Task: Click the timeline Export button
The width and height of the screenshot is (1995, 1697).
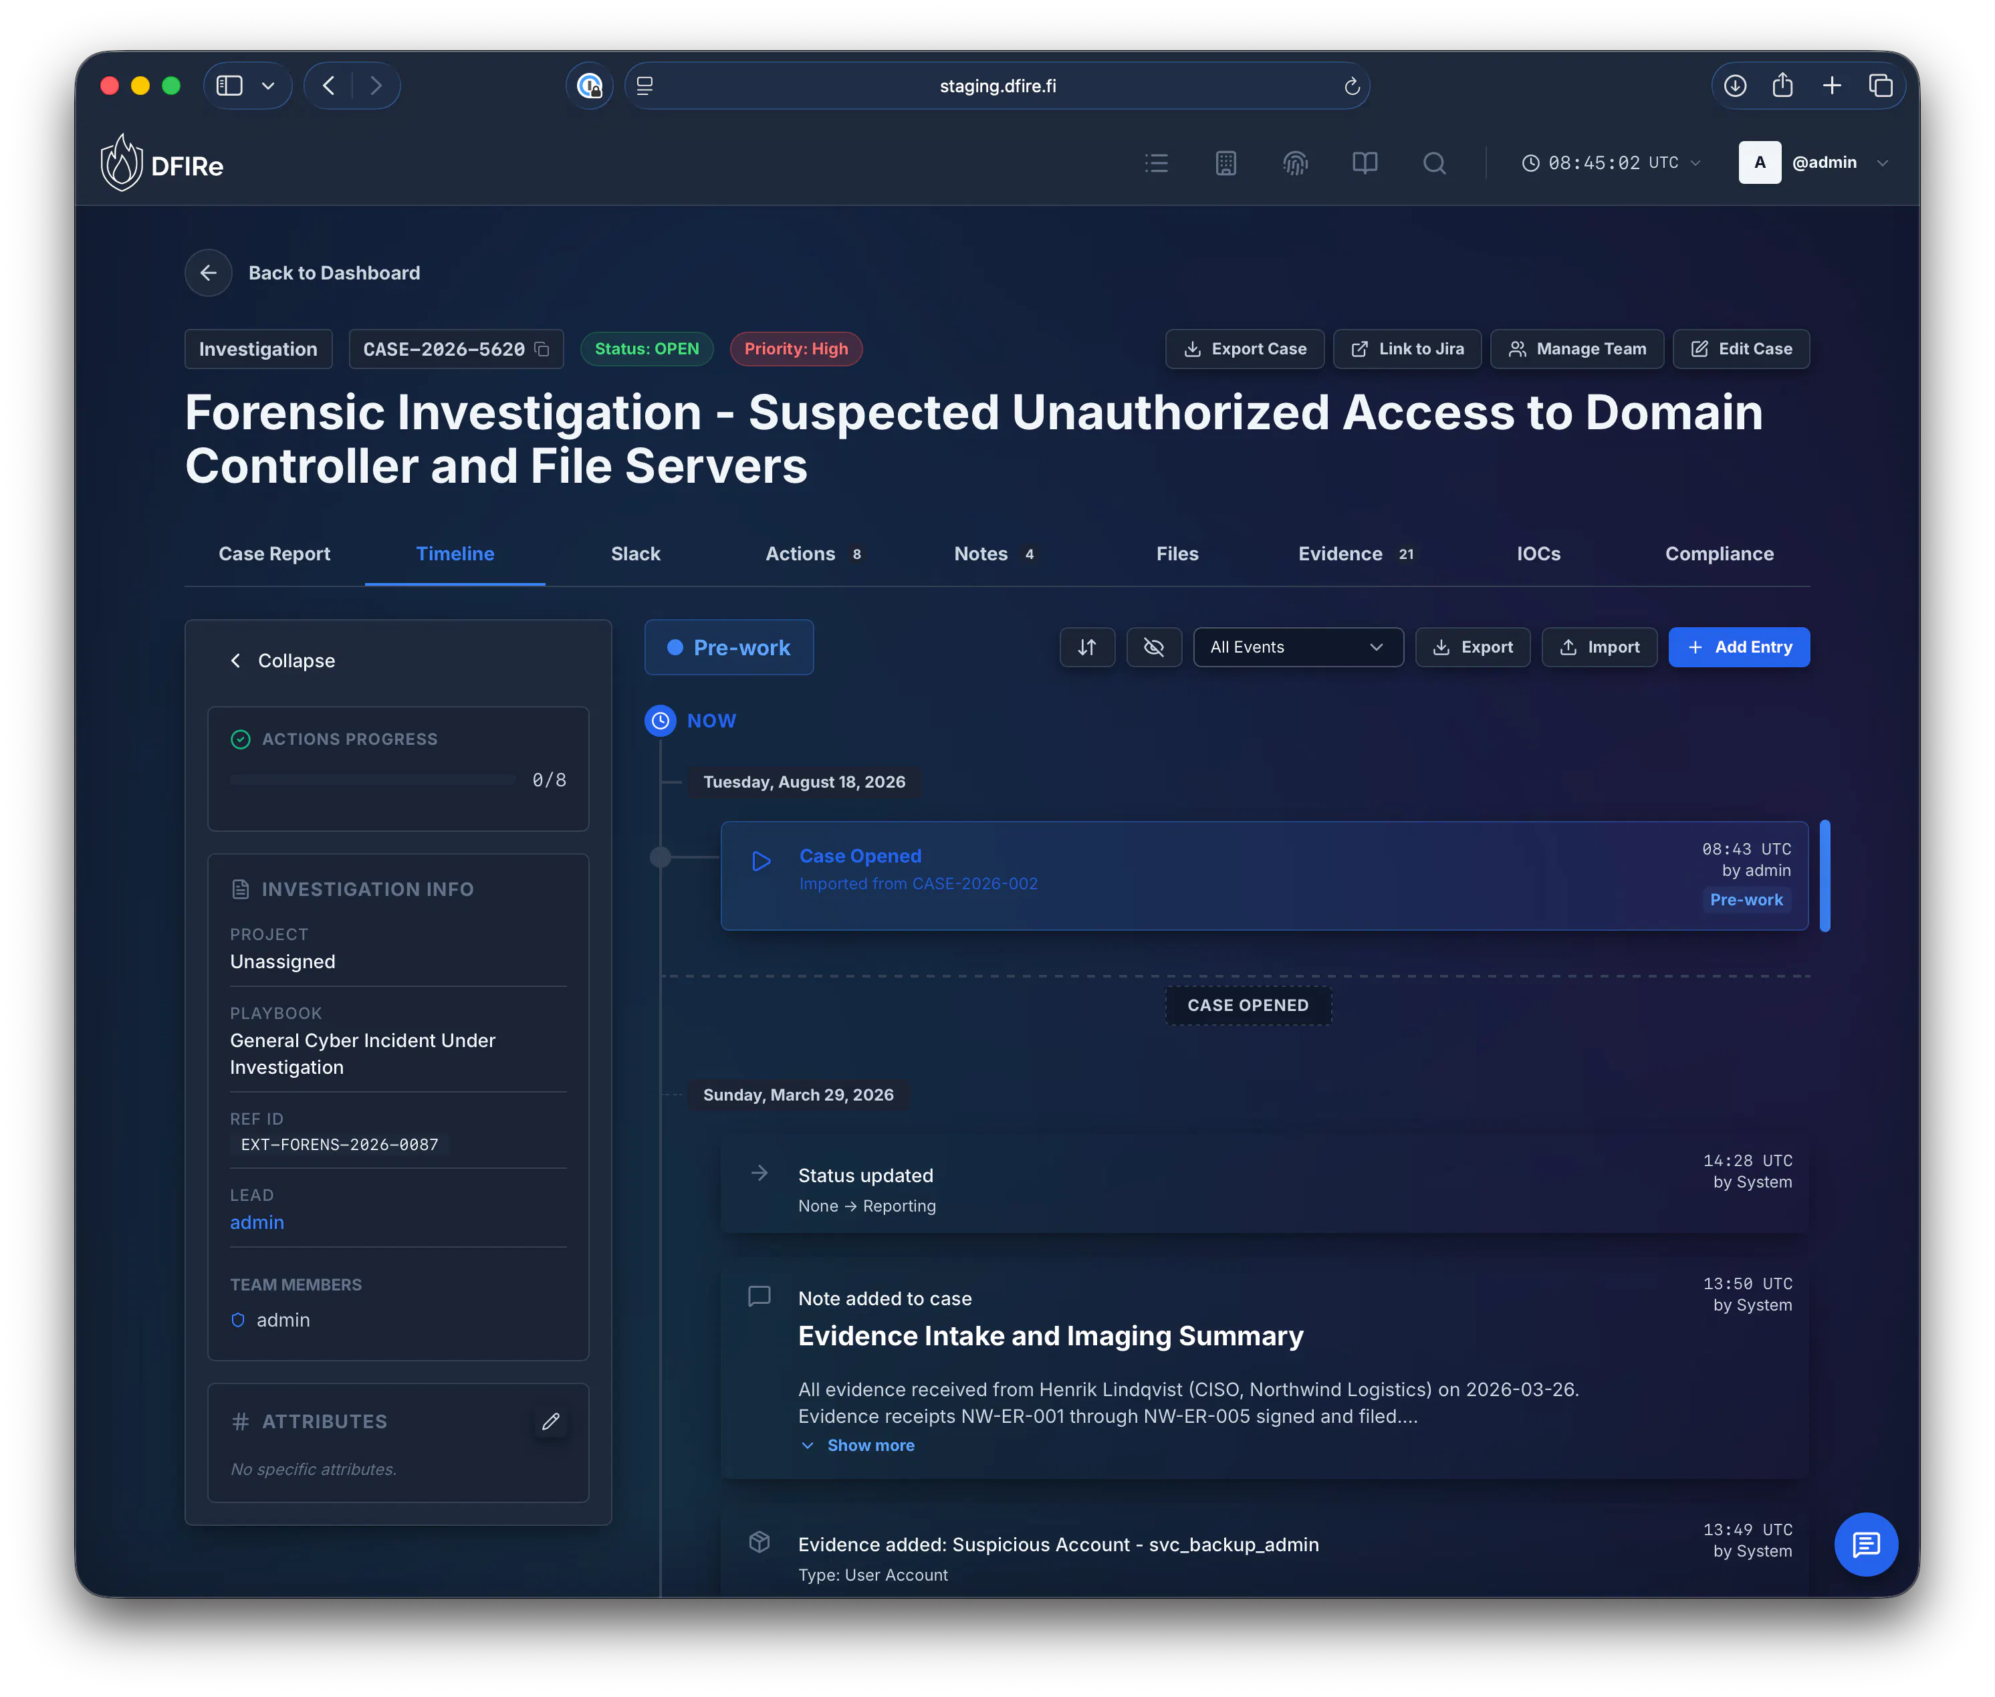Action: click(x=1473, y=647)
